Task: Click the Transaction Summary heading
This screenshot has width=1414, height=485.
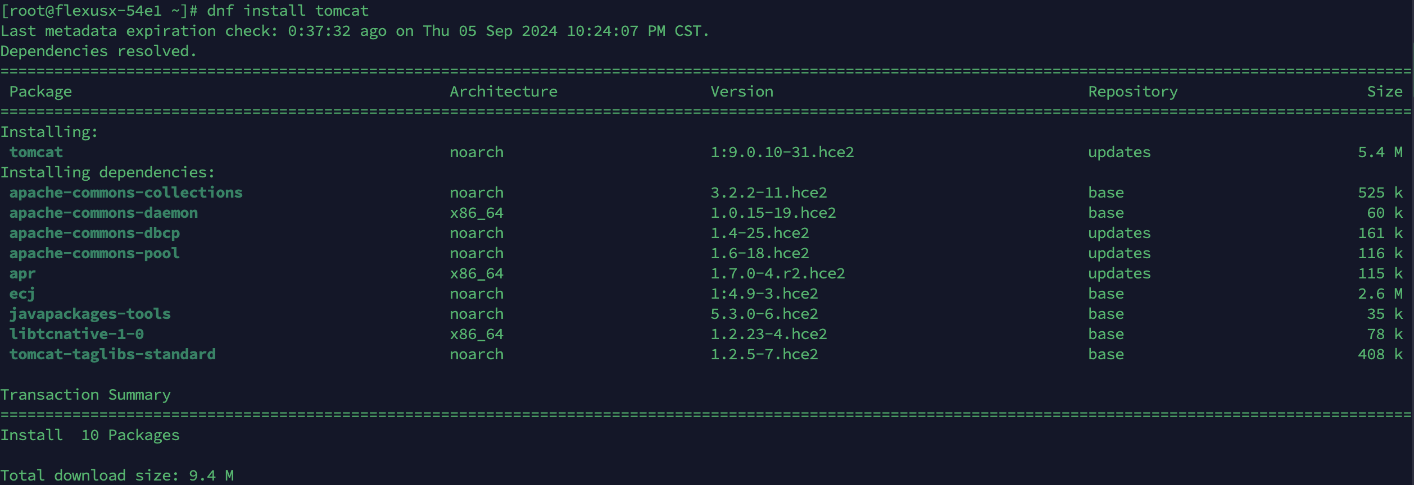Action: pos(85,395)
